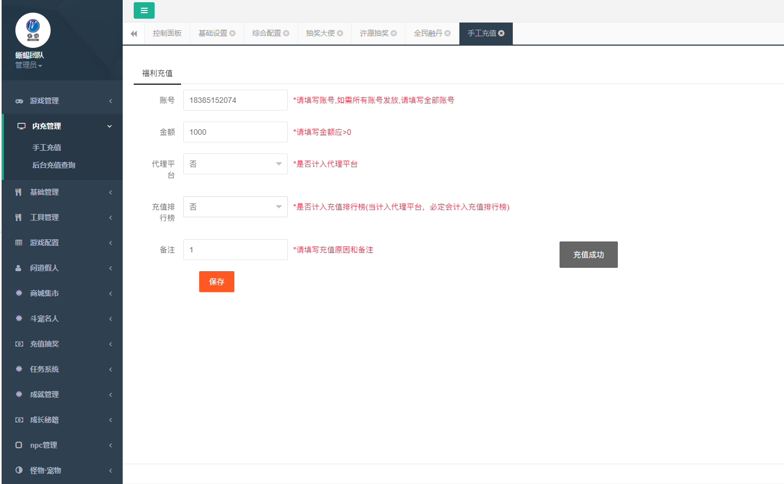
Task: Click the team logo avatar
Action: click(33, 30)
